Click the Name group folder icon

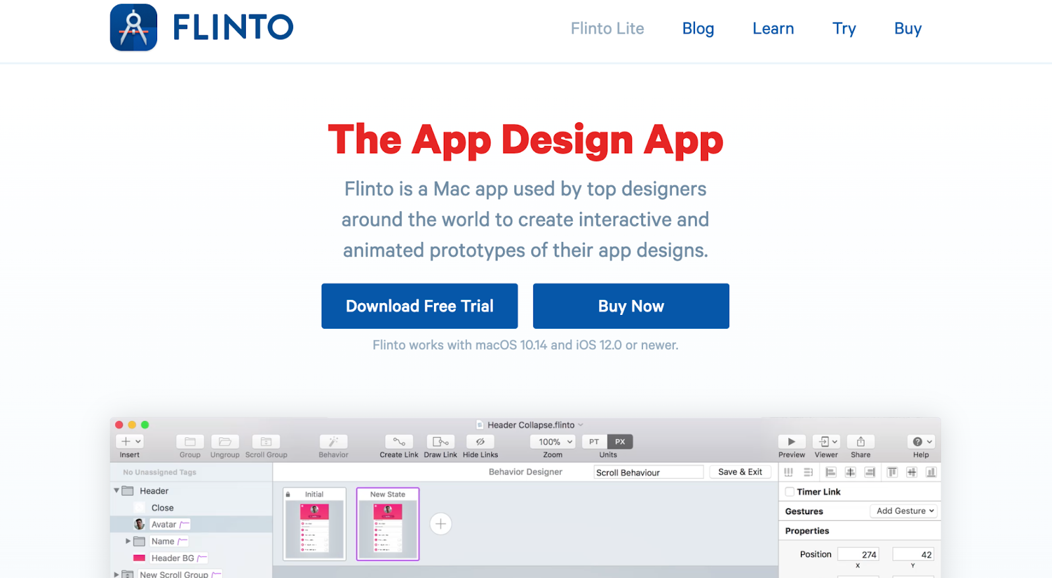click(x=139, y=541)
